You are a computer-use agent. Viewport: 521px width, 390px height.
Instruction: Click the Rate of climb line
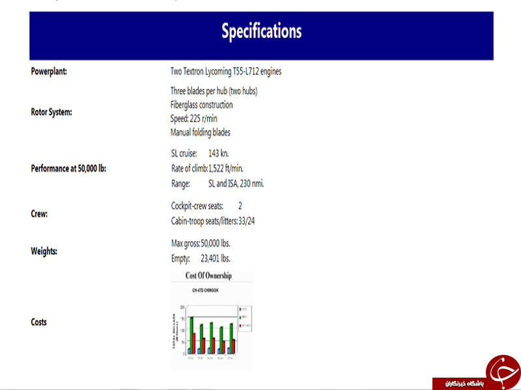[x=207, y=168]
